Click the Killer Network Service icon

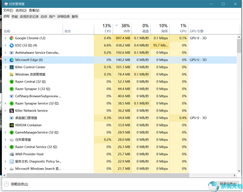tap(11, 111)
